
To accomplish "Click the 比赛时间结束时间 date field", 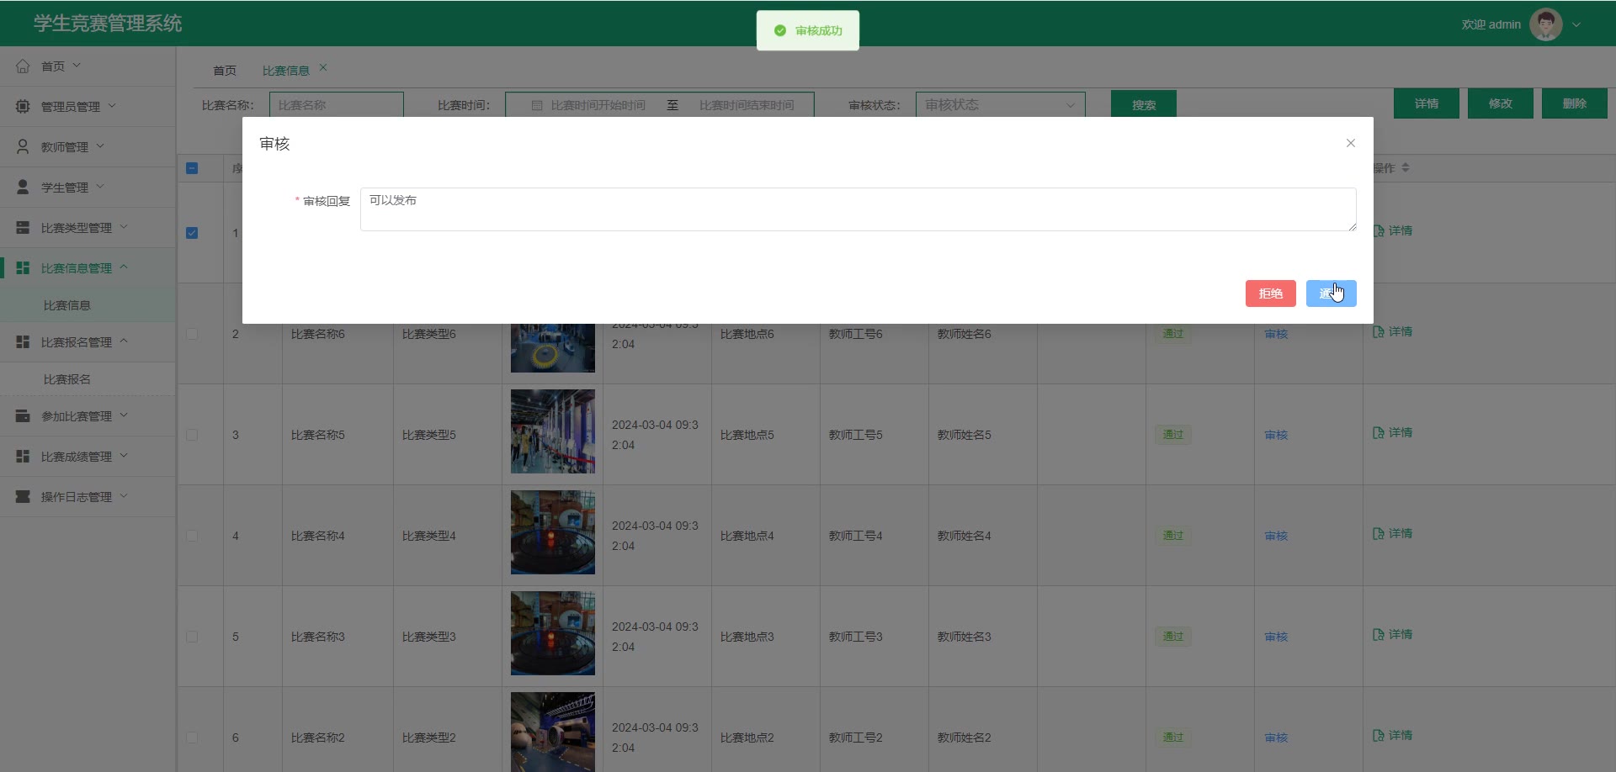I will click(747, 105).
